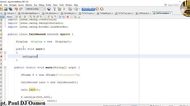Viewport: 190px width, 106px height.
Task: Click the Search (Ctrl+I) field
Action: [x=174, y=5]
